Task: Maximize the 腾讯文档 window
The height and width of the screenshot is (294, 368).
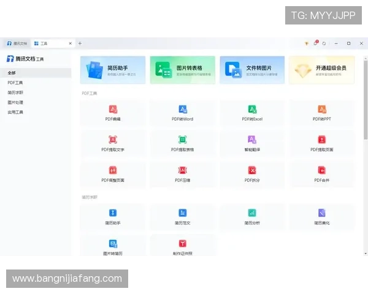Action: click(x=349, y=43)
